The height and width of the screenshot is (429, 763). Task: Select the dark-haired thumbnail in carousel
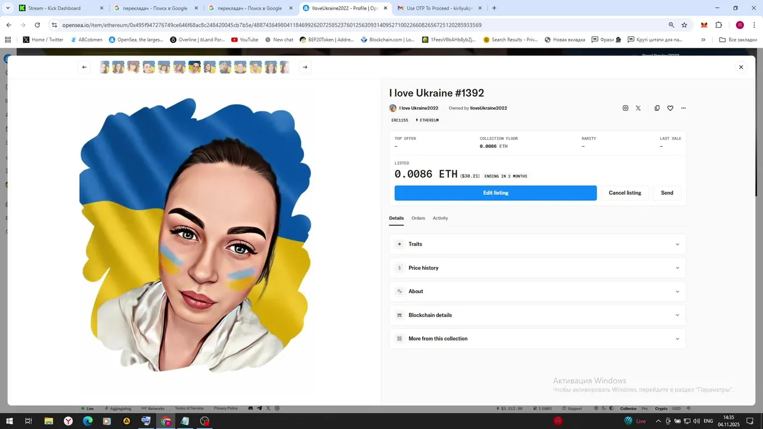(x=194, y=67)
